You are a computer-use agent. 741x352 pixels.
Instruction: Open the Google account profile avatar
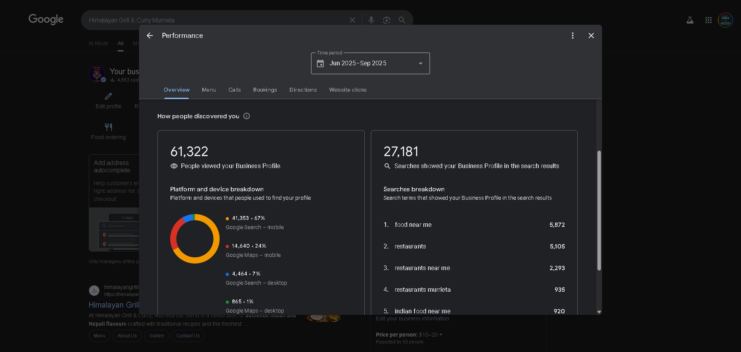[x=726, y=20]
